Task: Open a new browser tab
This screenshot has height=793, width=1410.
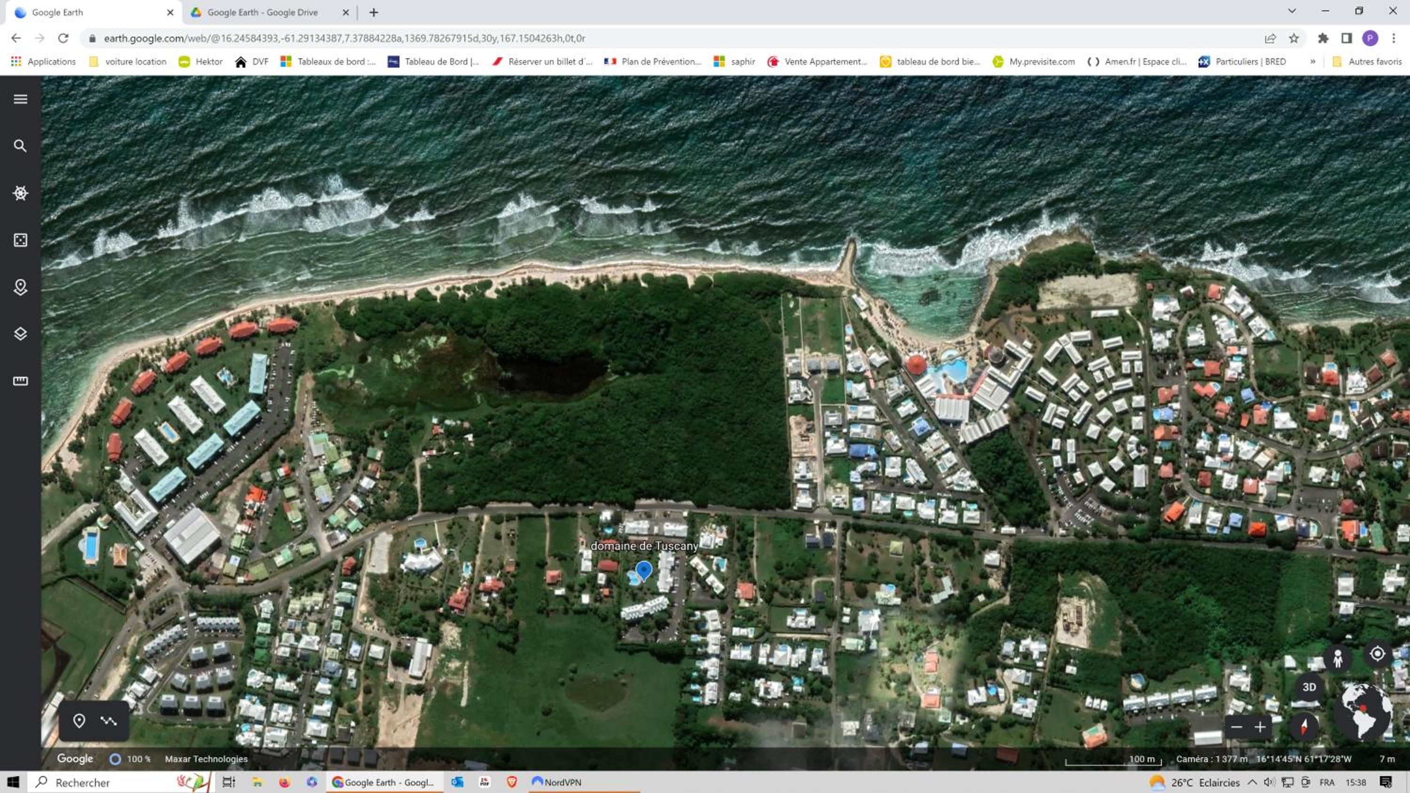Action: 374,12
